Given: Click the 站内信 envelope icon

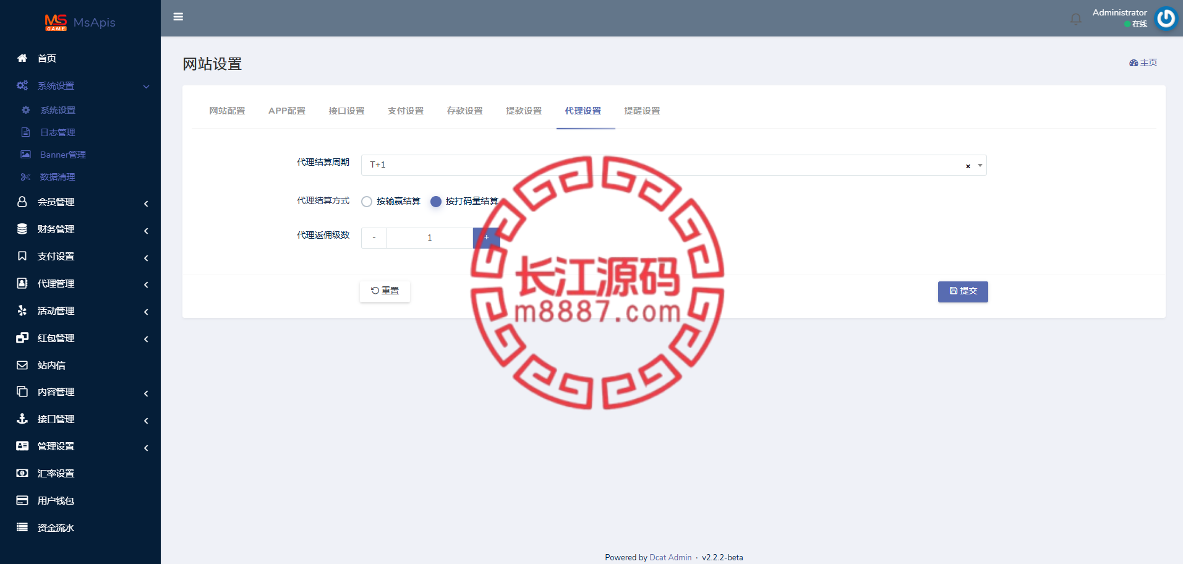Looking at the screenshot, I should (x=22, y=365).
